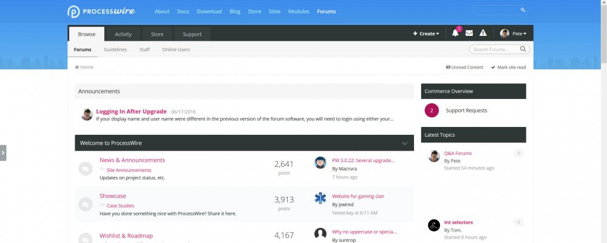The height and width of the screenshot is (243, 607).
Task: Click the Showcase forum bubble icon
Action: [86, 205]
